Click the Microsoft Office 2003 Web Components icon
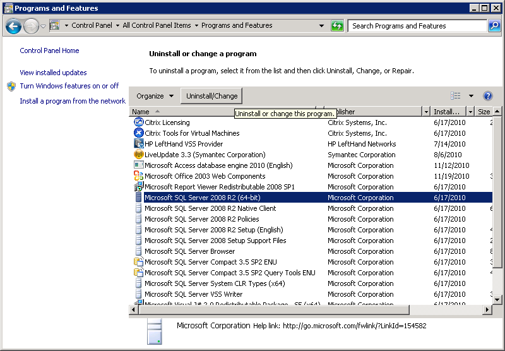This screenshot has width=505, height=351. tap(139, 176)
